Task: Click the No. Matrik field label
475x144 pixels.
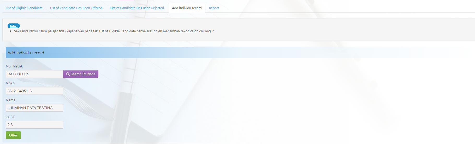Action: pos(14,66)
